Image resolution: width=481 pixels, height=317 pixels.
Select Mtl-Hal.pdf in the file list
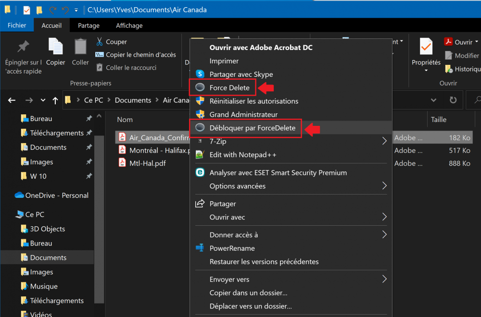[147, 163]
